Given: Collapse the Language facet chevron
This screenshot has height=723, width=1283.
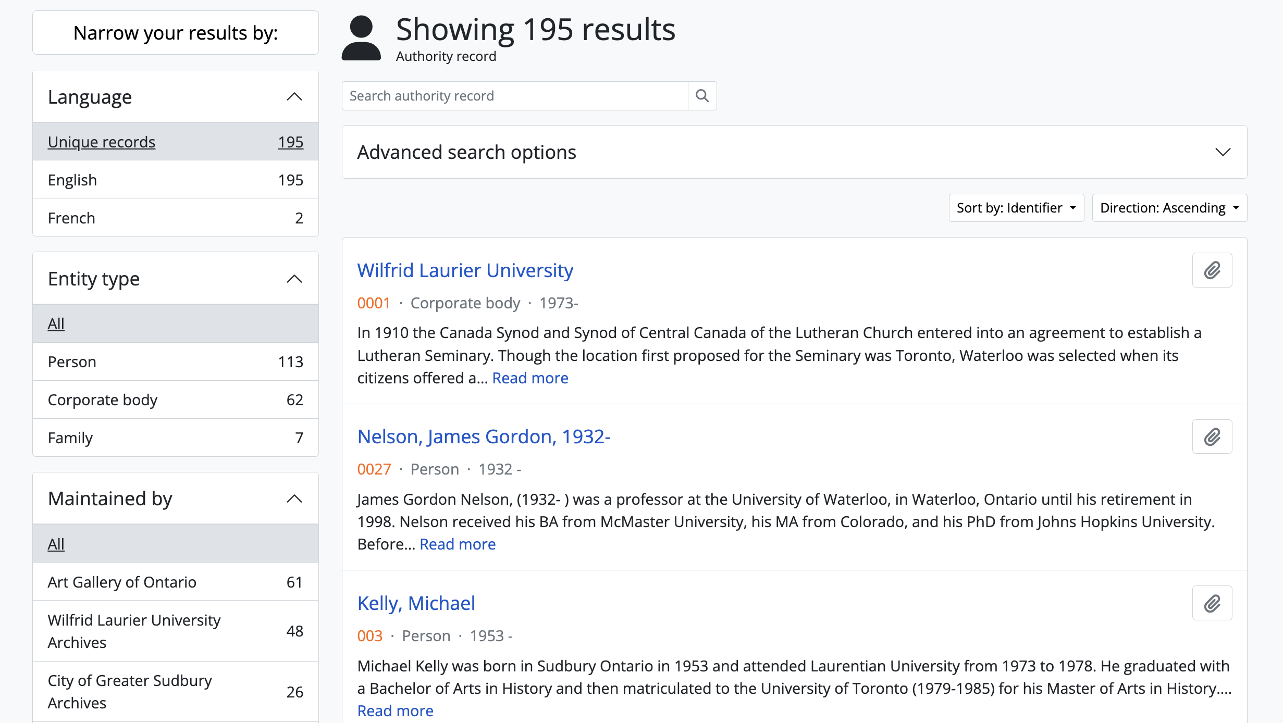Looking at the screenshot, I should coord(294,97).
